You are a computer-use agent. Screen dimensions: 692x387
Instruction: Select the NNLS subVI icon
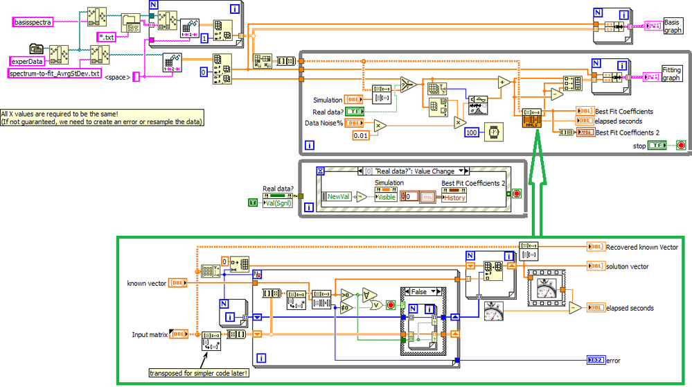531,119
